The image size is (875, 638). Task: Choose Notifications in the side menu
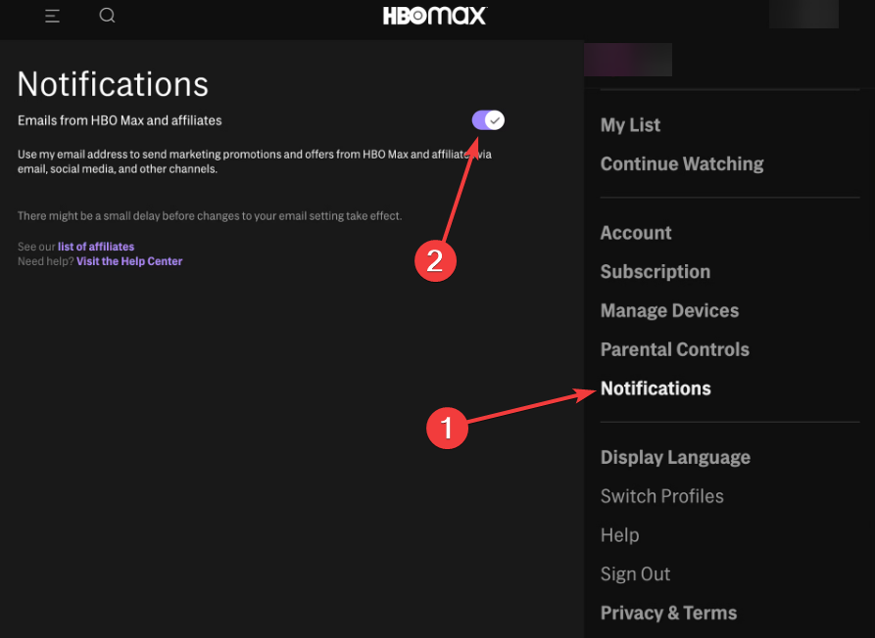coord(656,388)
